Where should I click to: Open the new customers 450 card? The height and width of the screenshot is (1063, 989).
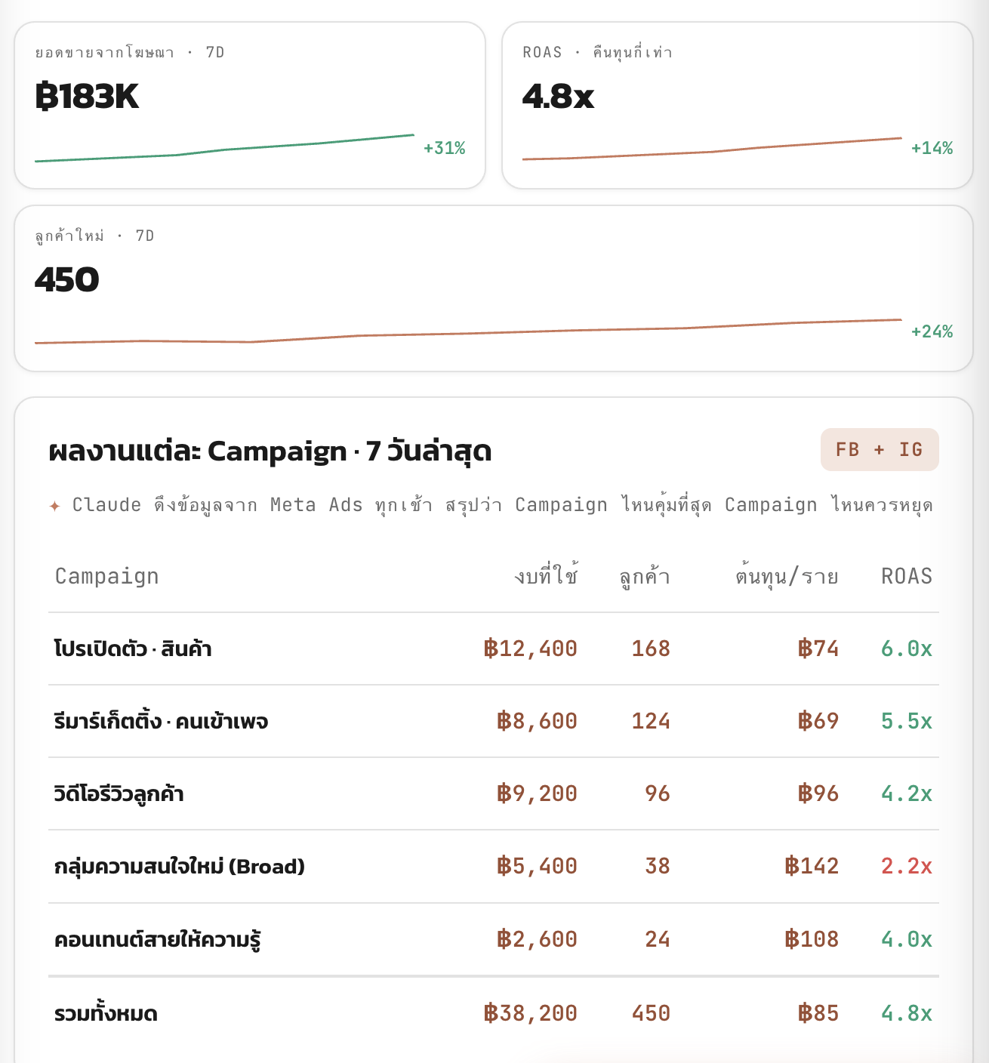(494, 288)
